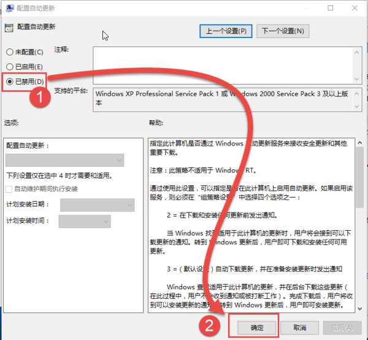
Task: Click 支持的平台 box scroll down arrow
Action: [356, 107]
